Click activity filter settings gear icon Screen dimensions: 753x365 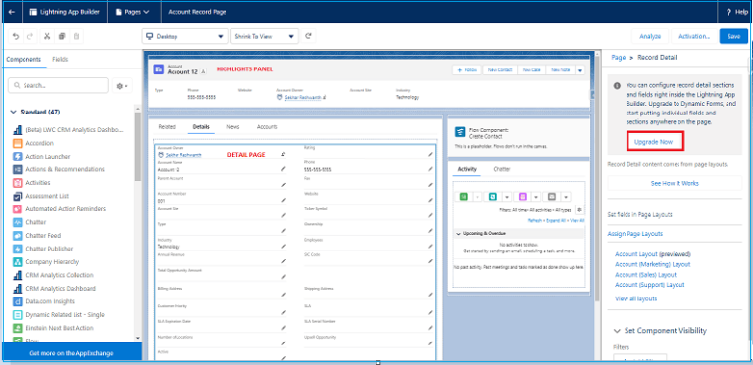pos(579,209)
